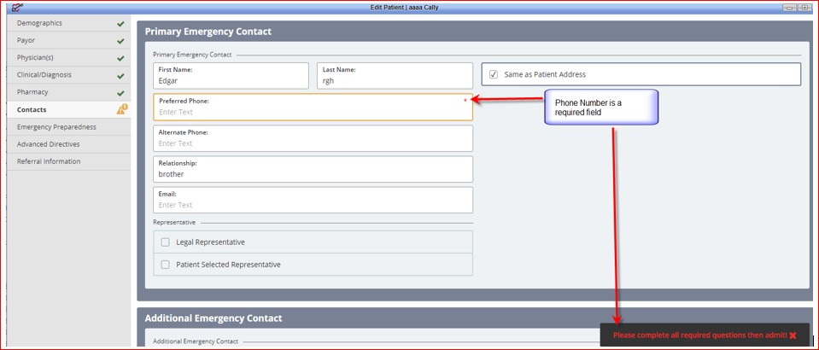Click the green checkmark next to Pharmacy
The height and width of the screenshot is (350, 819).
point(120,93)
